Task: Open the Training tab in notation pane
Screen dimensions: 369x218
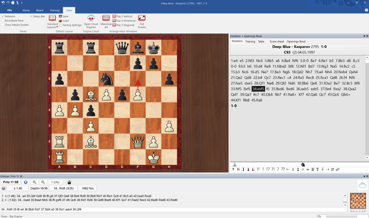Action: (x=250, y=41)
